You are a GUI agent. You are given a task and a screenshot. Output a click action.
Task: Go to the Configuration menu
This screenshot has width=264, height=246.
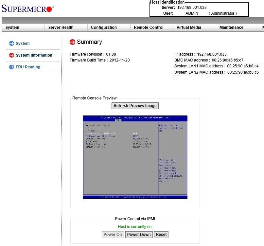[109, 27]
